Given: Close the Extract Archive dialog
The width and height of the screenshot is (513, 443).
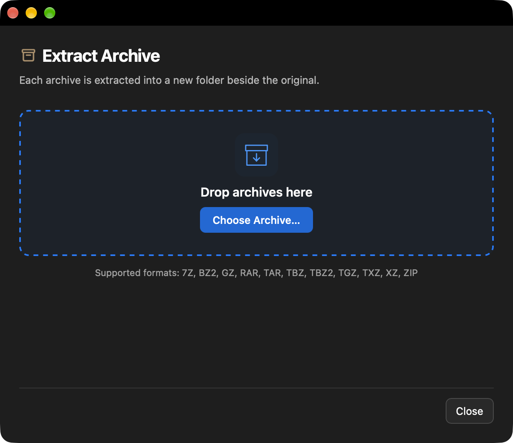Looking at the screenshot, I should [x=469, y=411].
